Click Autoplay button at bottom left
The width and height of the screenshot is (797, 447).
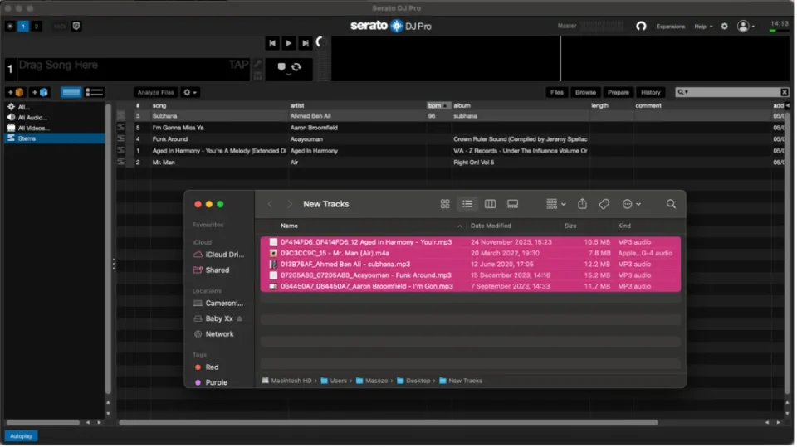click(x=22, y=437)
